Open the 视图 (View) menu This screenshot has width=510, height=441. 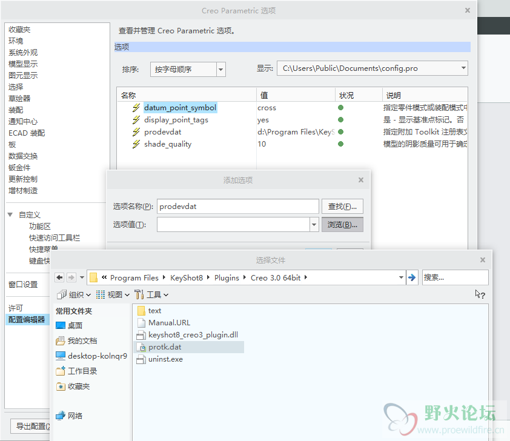click(x=113, y=294)
